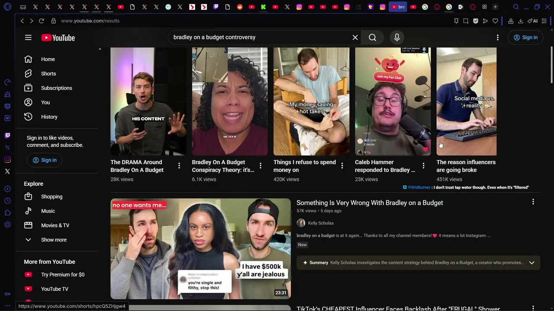The height and width of the screenshot is (311, 554).
Task: Go forward with the browser forward arrow
Action: coord(32,21)
